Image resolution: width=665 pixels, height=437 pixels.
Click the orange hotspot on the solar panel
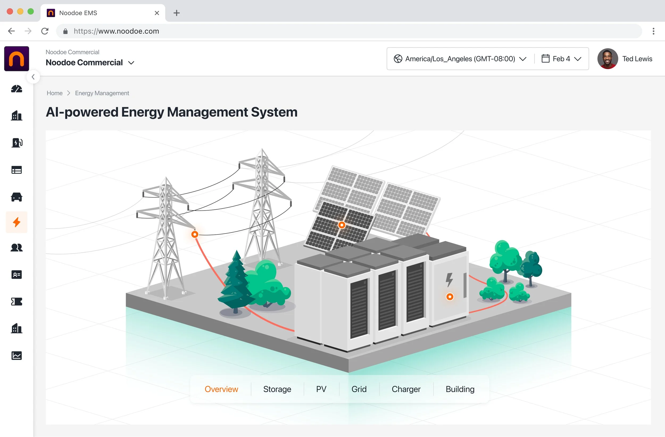342,225
